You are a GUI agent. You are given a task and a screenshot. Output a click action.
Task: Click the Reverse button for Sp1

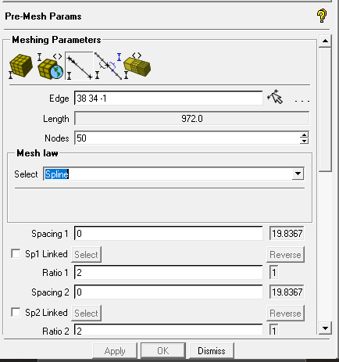pos(285,254)
